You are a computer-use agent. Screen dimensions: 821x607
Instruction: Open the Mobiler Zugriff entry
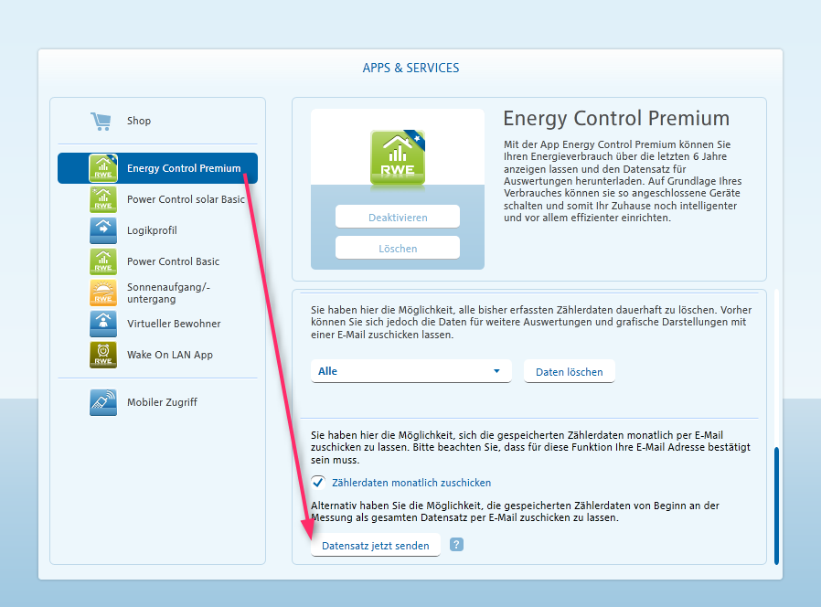(157, 402)
